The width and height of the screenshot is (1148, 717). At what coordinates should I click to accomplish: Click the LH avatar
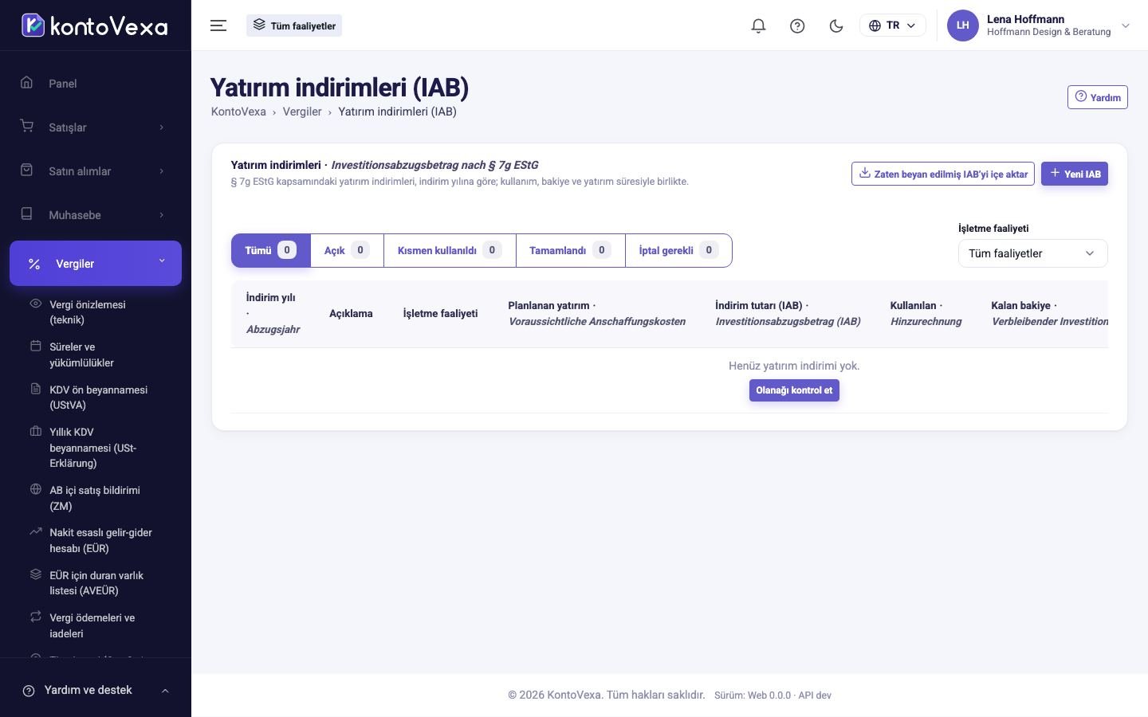pyautogui.click(x=962, y=25)
